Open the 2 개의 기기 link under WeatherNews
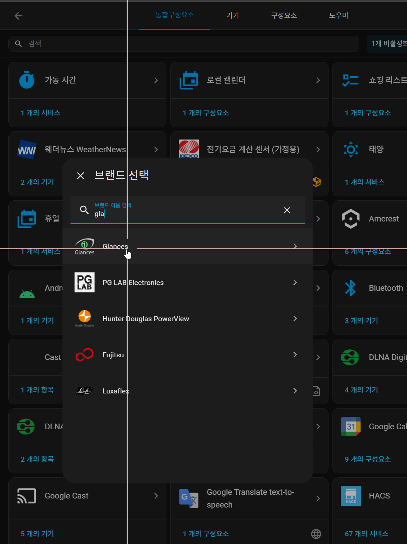The height and width of the screenshot is (544, 407). [37, 182]
